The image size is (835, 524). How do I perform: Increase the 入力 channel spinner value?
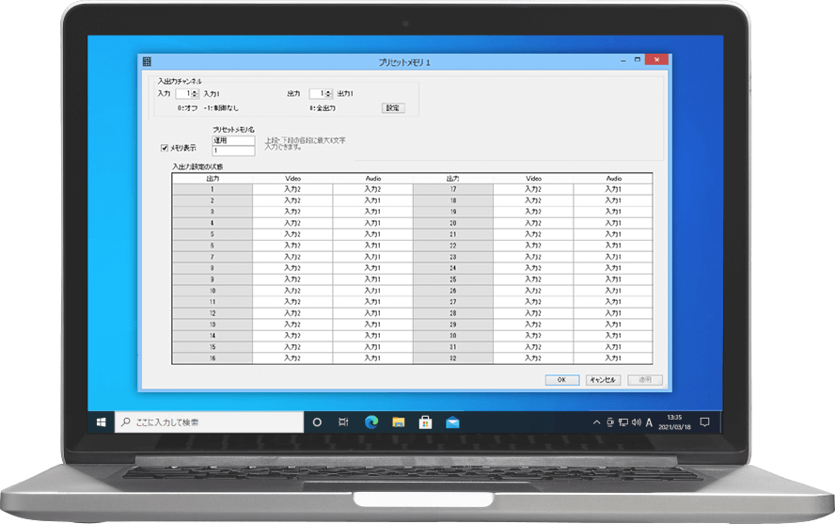pos(194,91)
